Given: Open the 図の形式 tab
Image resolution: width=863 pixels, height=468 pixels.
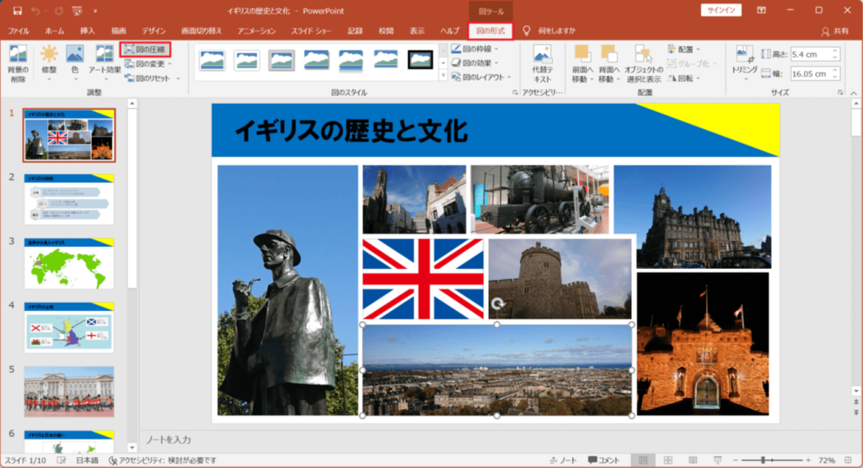Looking at the screenshot, I should pos(490,31).
